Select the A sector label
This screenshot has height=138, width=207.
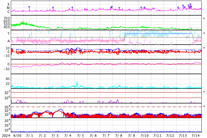8,41
